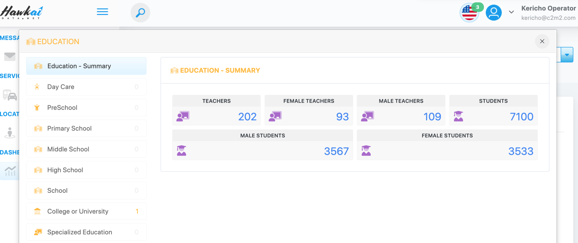Click the location pin sidebar icon

click(10, 133)
